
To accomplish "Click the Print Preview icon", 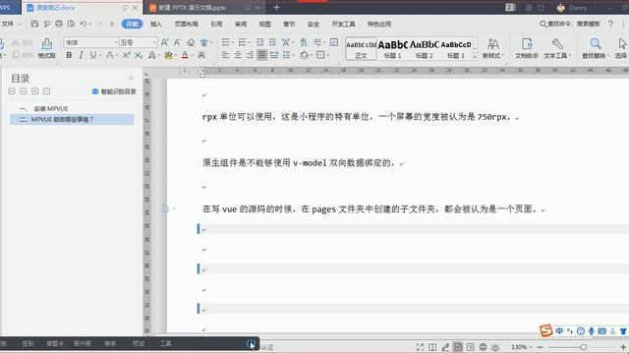I will point(71,24).
